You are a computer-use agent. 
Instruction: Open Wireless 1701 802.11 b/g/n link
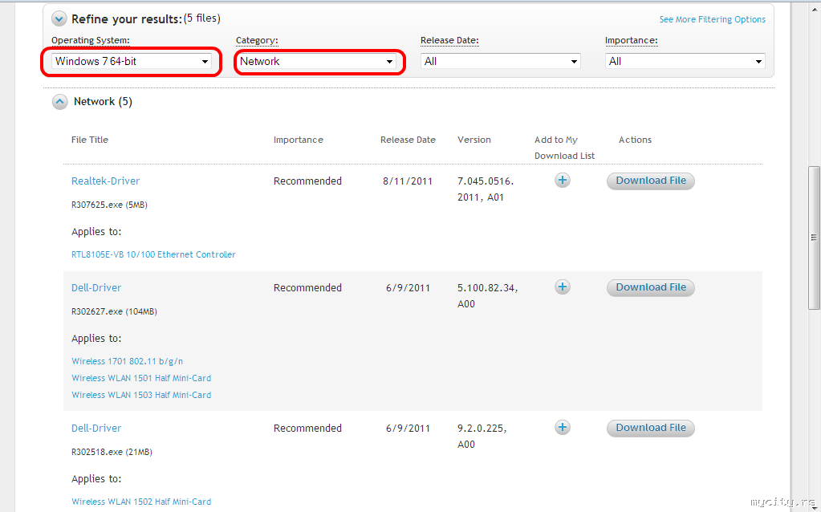click(x=128, y=361)
